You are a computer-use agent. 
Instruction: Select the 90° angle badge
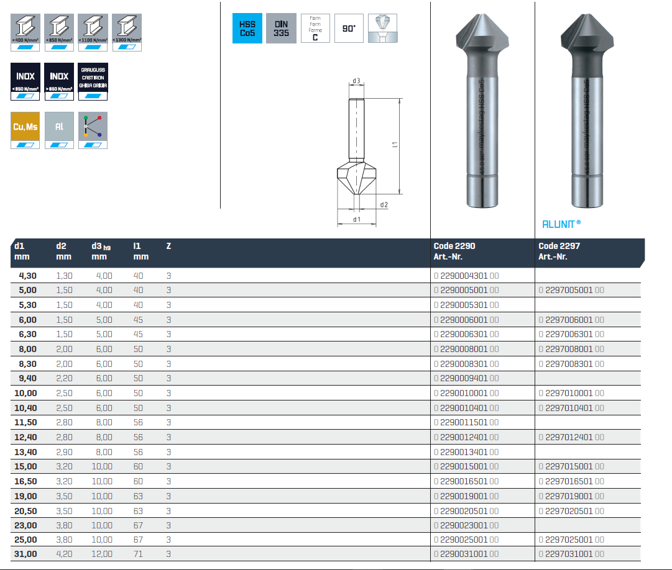point(349,29)
